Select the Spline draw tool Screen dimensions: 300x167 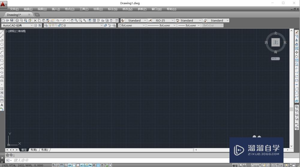click(x=2, y=64)
